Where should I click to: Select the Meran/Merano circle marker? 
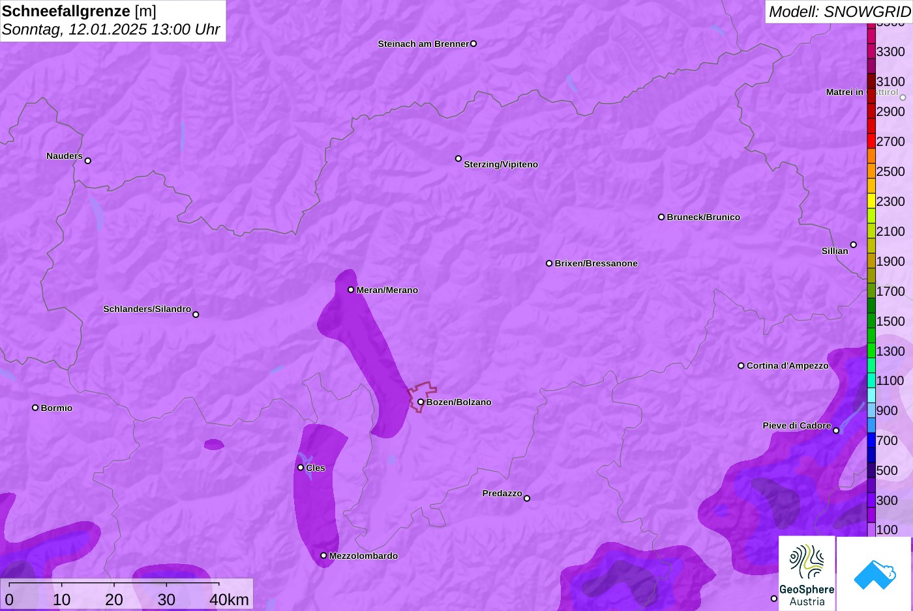point(351,290)
